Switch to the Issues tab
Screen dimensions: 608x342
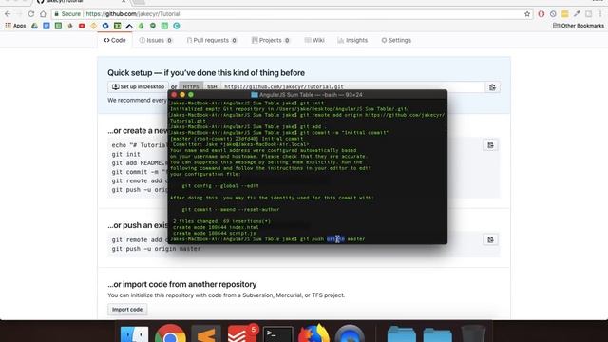[156, 40]
